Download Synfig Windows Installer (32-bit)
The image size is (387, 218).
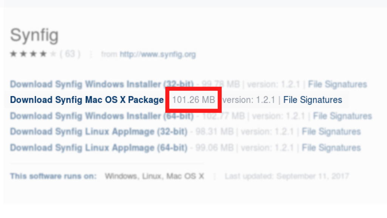[102, 84]
